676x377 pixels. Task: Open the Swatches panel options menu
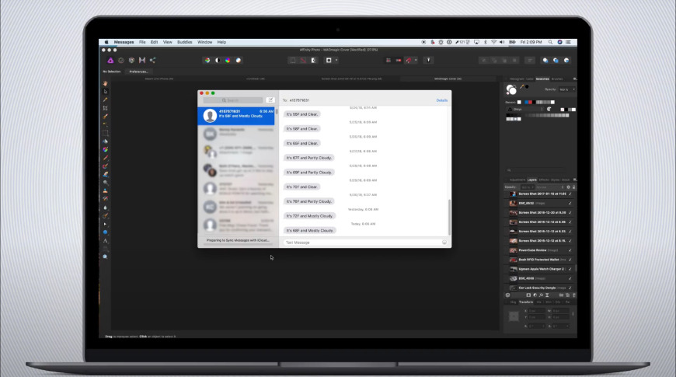574,79
